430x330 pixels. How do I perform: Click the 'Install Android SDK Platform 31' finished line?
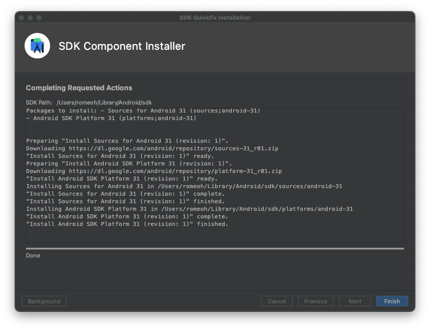point(127,224)
